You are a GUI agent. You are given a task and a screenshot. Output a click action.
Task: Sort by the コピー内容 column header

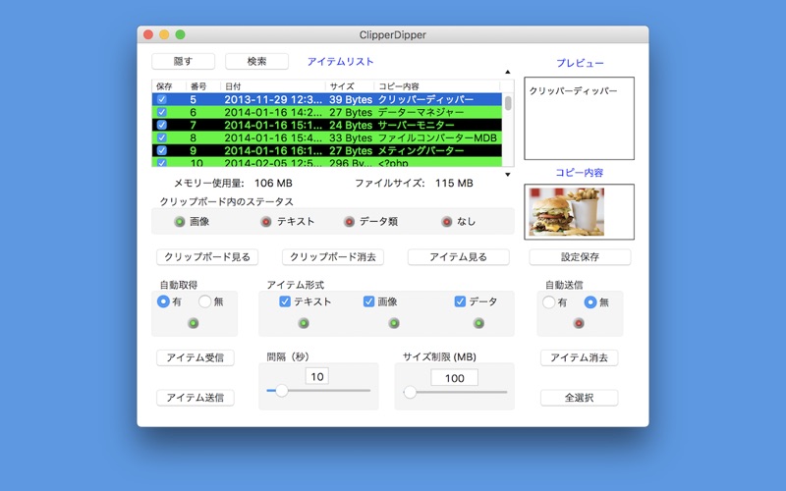tap(437, 86)
